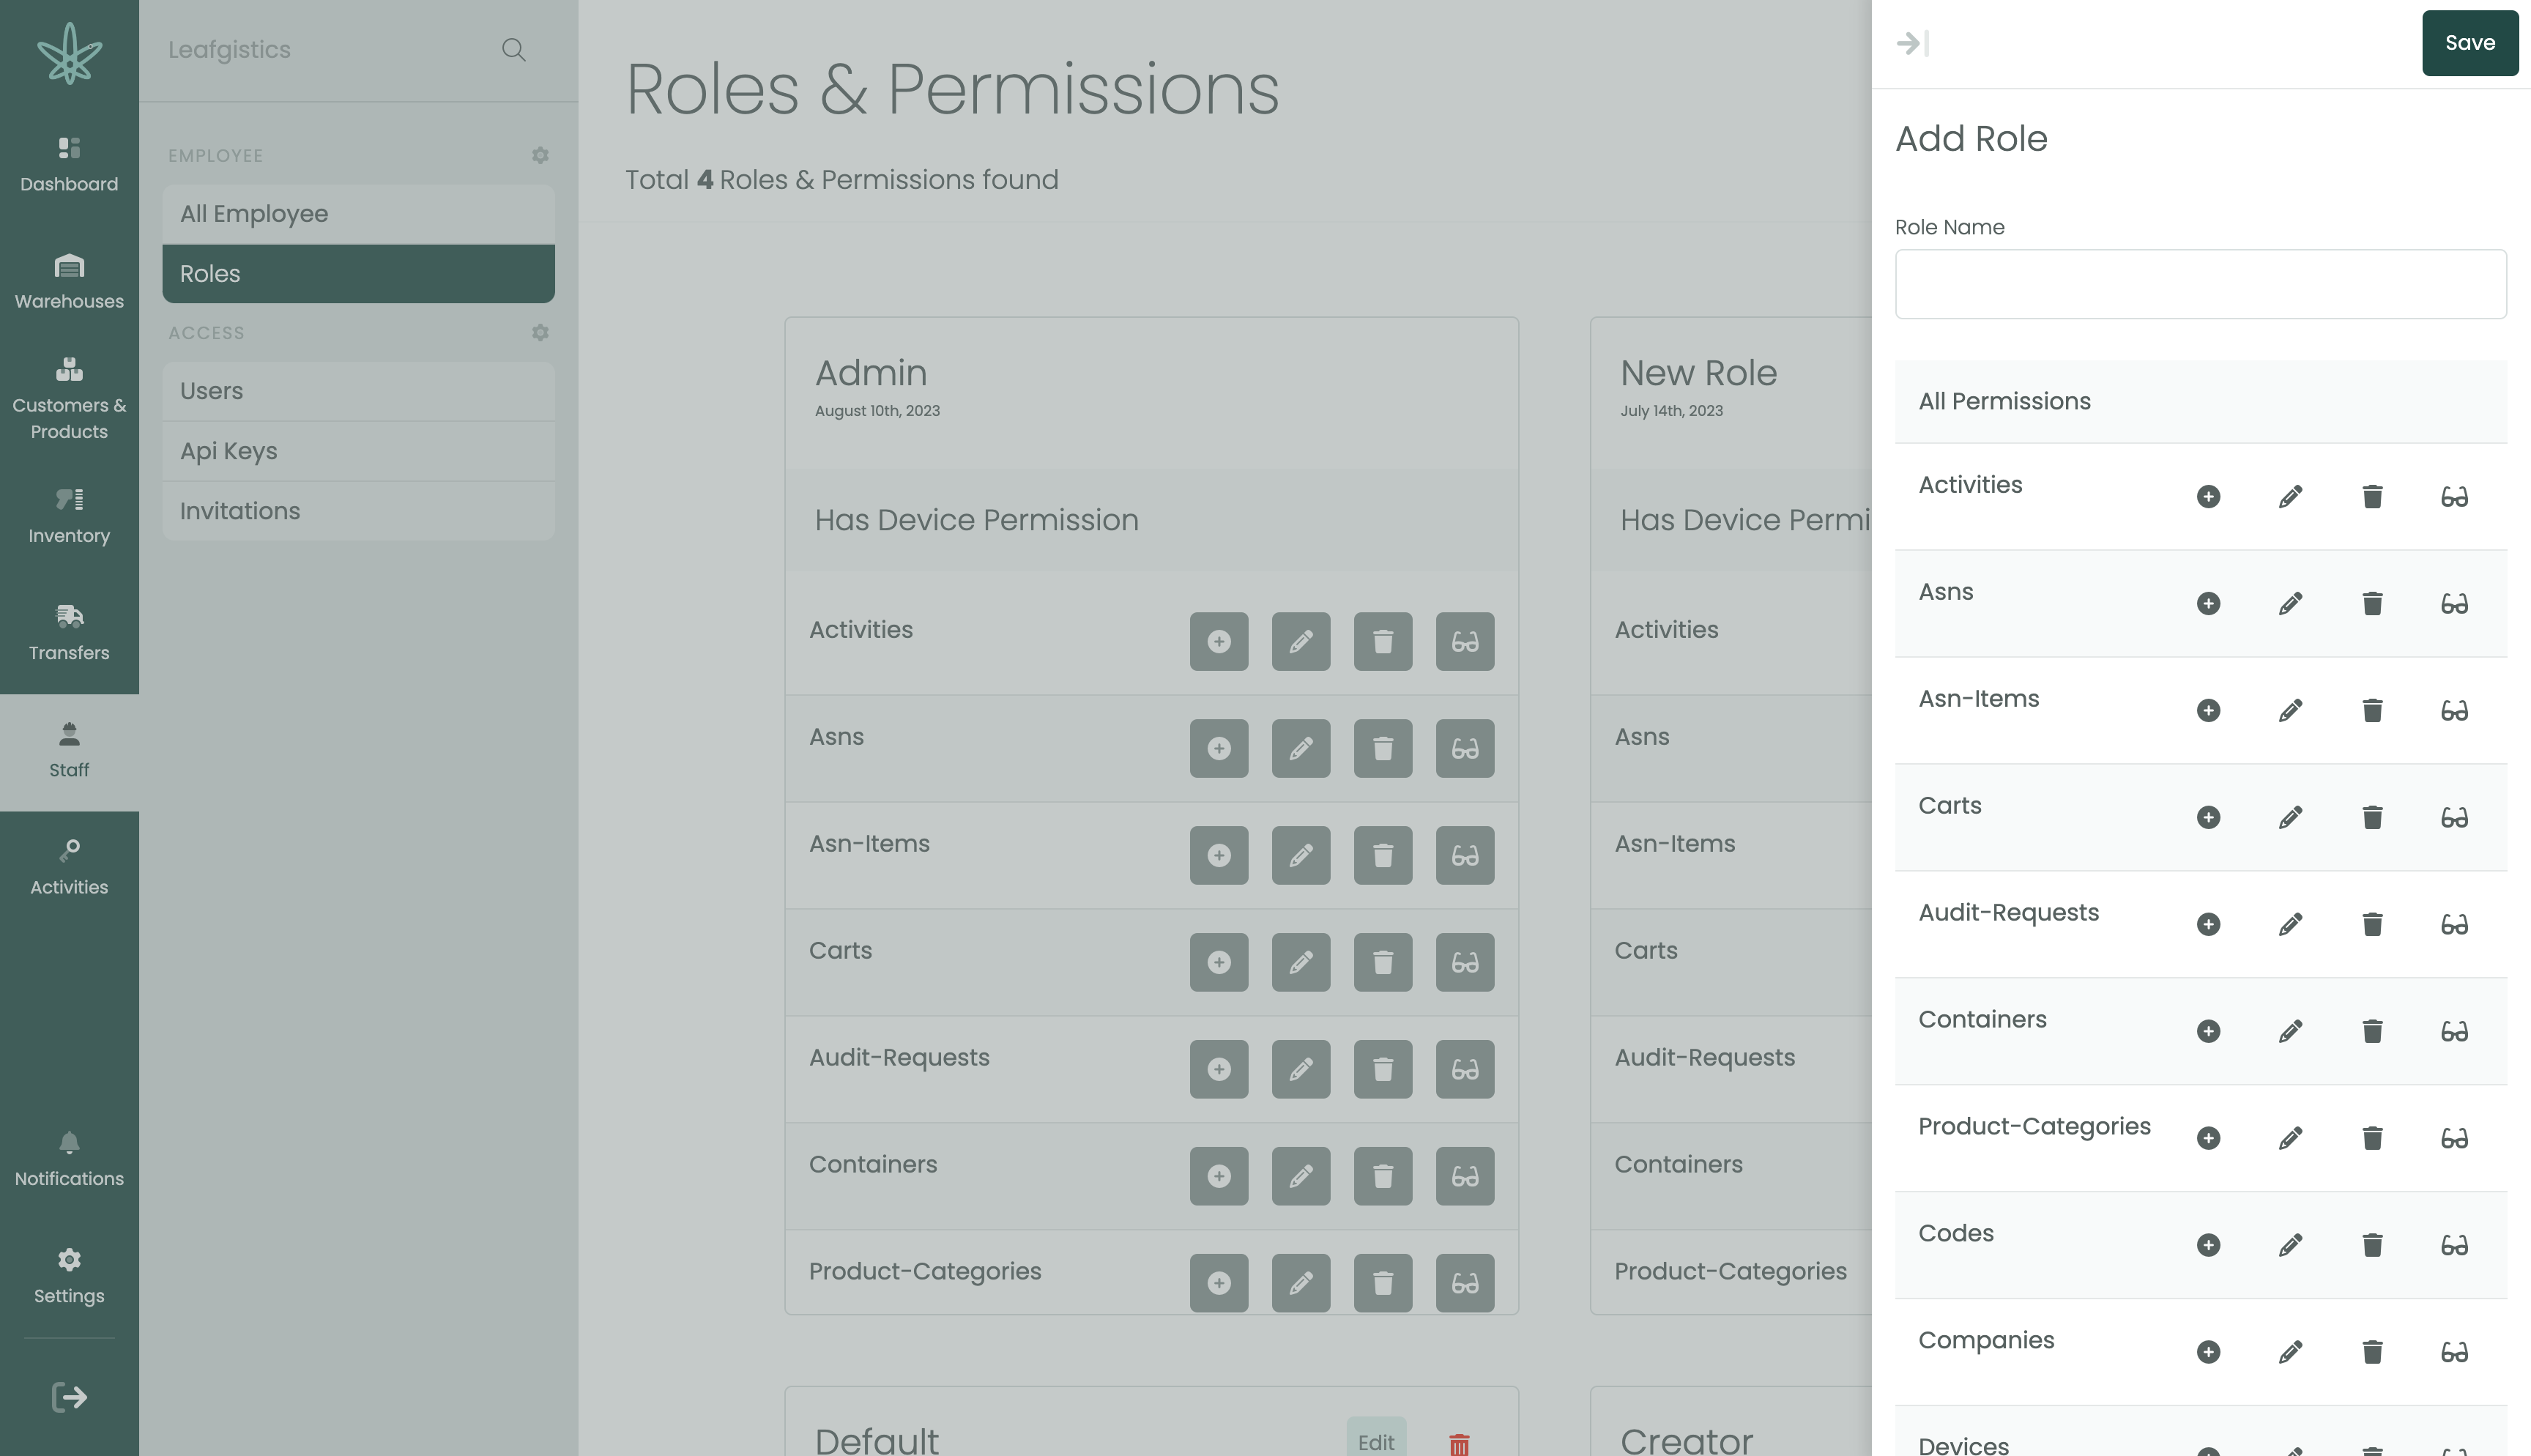The image size is (2531, 1456).
Task: Click the search magnifier next to Leafgistics
Action: tap(514, 50)
